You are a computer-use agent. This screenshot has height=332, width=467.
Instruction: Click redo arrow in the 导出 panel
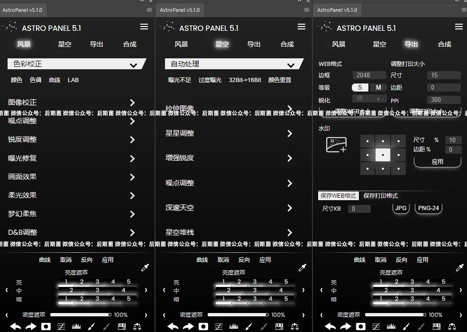point(346,326)
